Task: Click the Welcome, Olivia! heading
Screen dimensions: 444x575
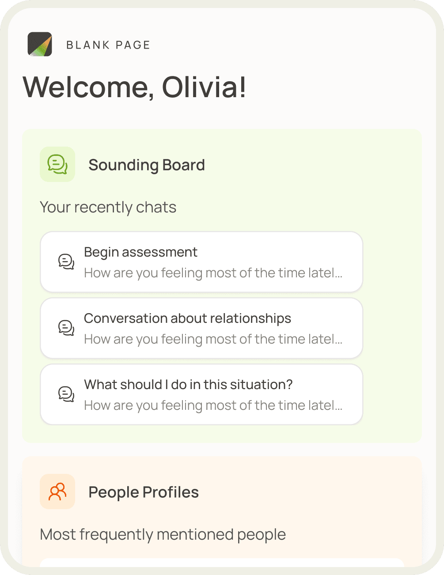Action: 134,87
